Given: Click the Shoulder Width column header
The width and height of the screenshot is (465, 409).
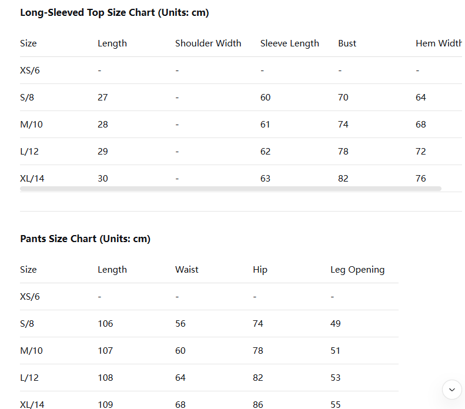Looking at the screenshot, I should [208, 43].
